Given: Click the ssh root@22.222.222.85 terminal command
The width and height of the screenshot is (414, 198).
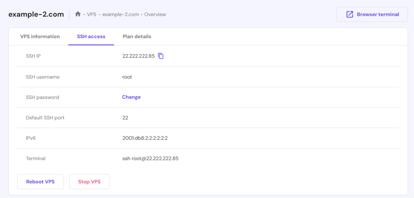Looking at the screenshot, I should tap(150, 159).
